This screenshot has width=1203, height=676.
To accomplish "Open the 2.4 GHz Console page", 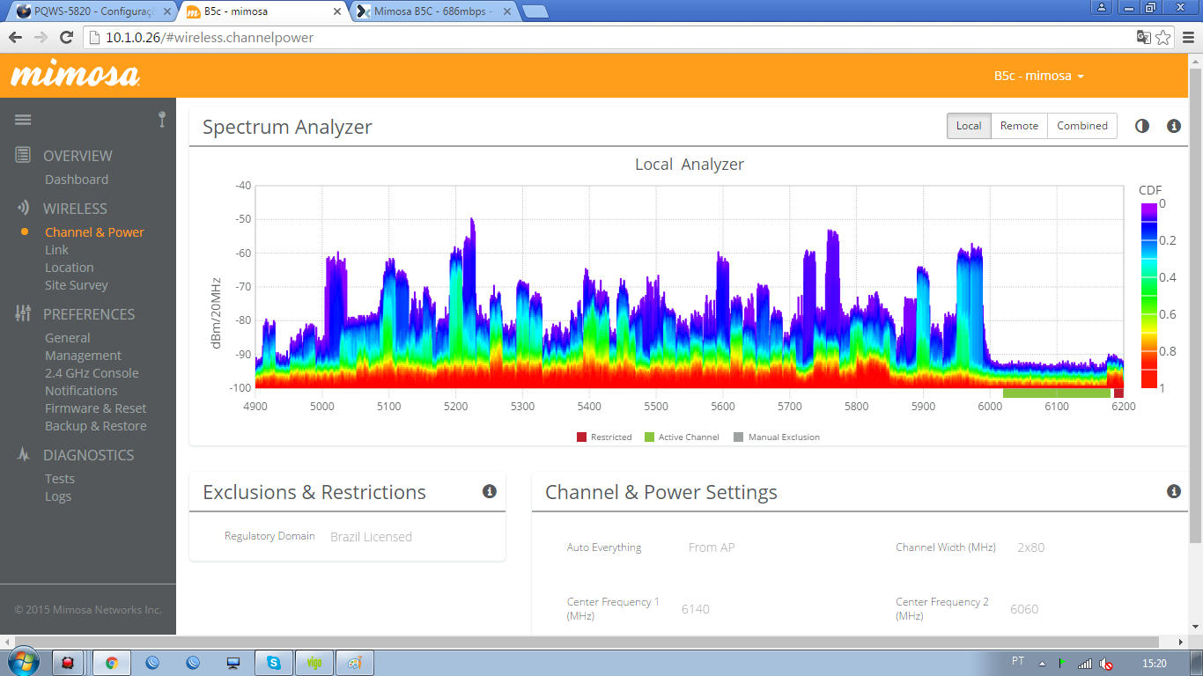I will click(x=92, y=373).
